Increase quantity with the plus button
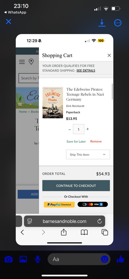 [88, 129]
